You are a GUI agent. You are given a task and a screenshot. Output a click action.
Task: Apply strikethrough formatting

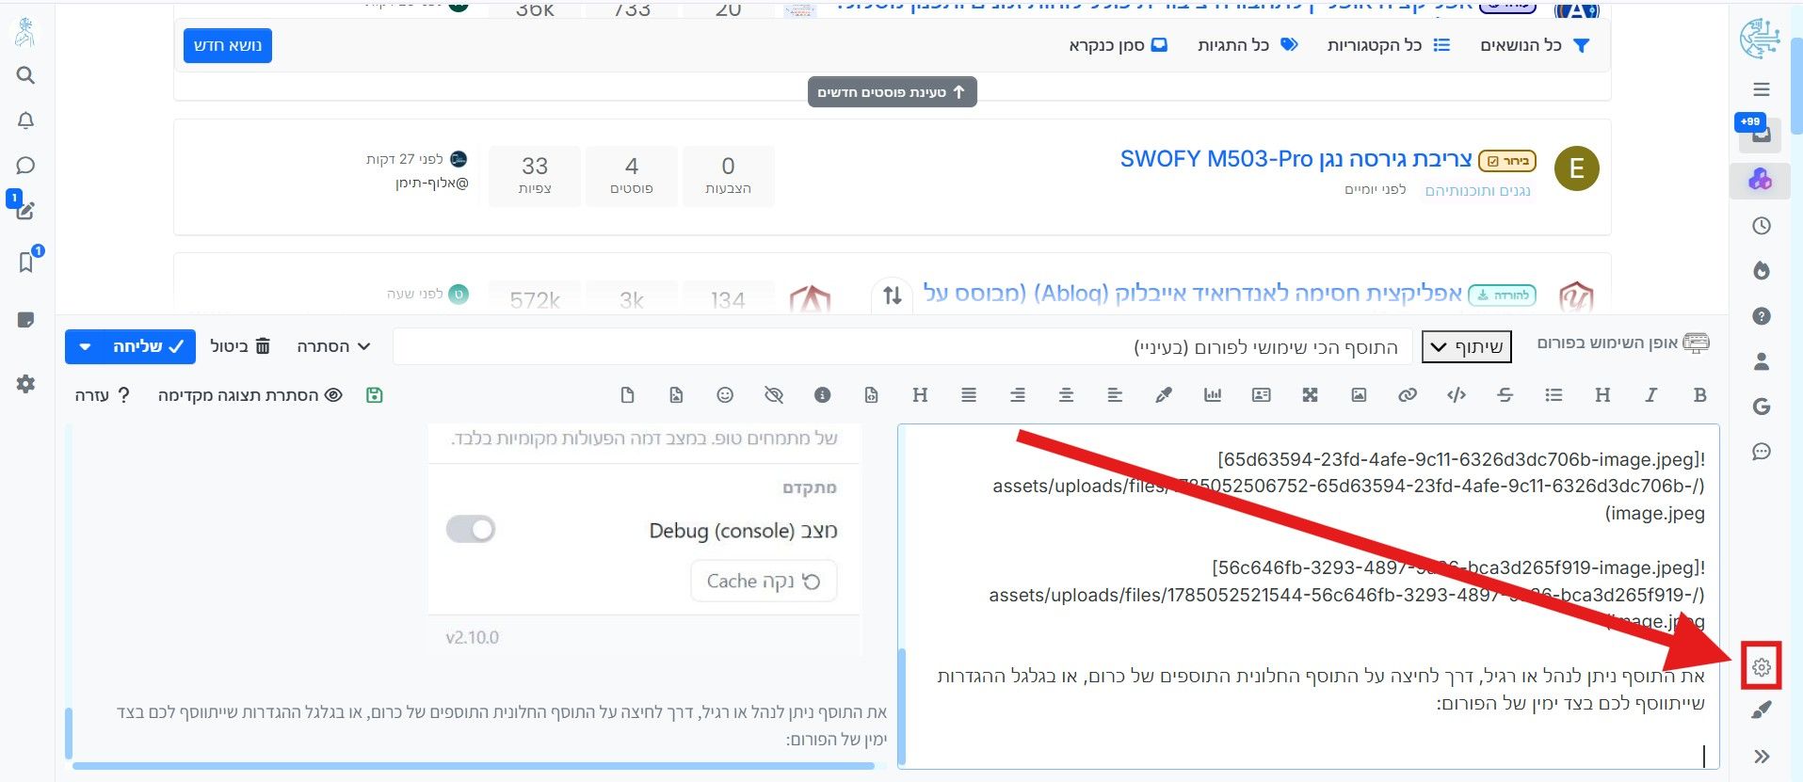(1505, 395)
